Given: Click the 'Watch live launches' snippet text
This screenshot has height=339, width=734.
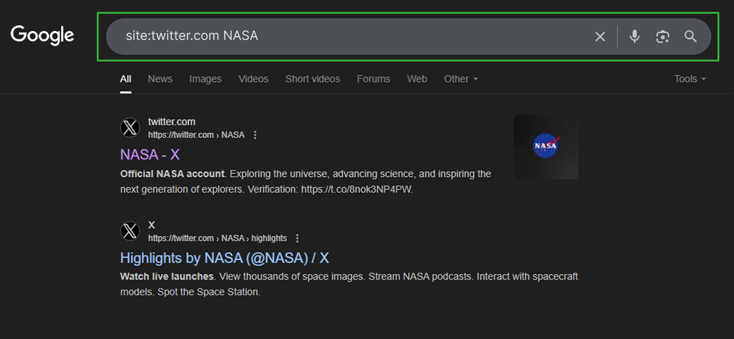Looking at the screenshot, I should (x=167, y=277).
